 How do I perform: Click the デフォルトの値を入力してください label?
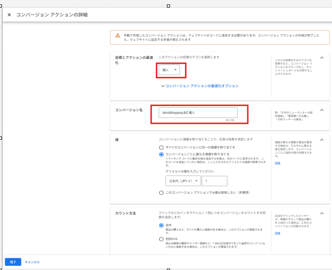(x=190, y=171)
